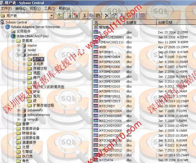196x163 pixels.
Task: Open the 编辑(E) menu
Action: (21, 8)
